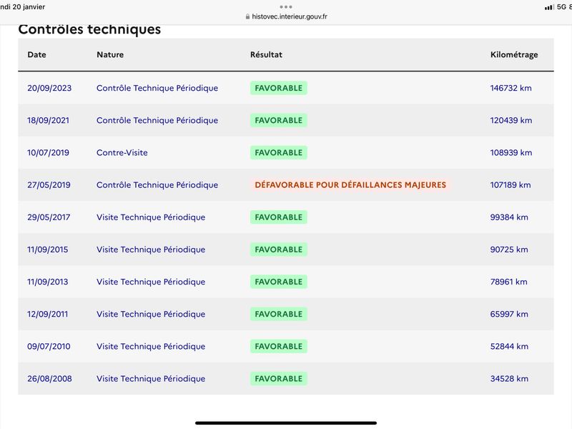Click the 26/08/2008 Visite Technique Périodique row
Viewport: 572px width, 429px height.
tap(286, 379)
